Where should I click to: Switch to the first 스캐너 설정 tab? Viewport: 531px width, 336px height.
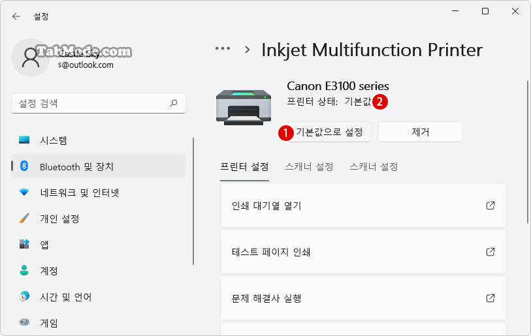point(309,167)
